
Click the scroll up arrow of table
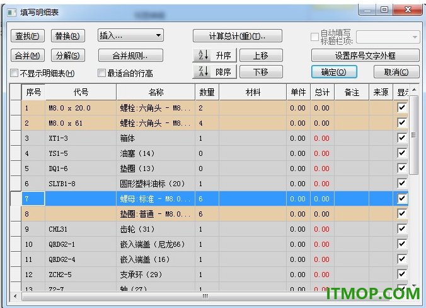click(414, 90)
